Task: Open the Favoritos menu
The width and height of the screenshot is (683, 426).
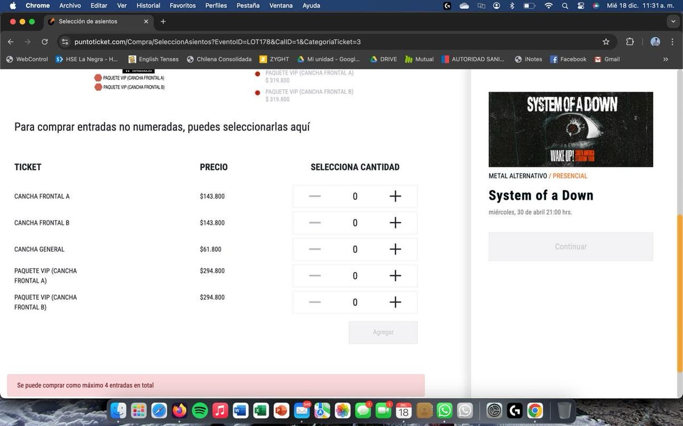Action: point(183,6)
